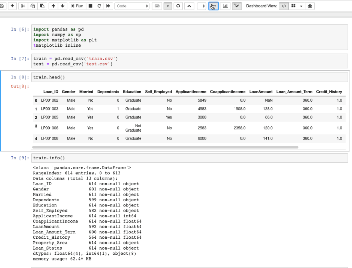The image size is (352, 268).
Task: Toggle the checkmark toolbar button
Action: pos(237,6)
